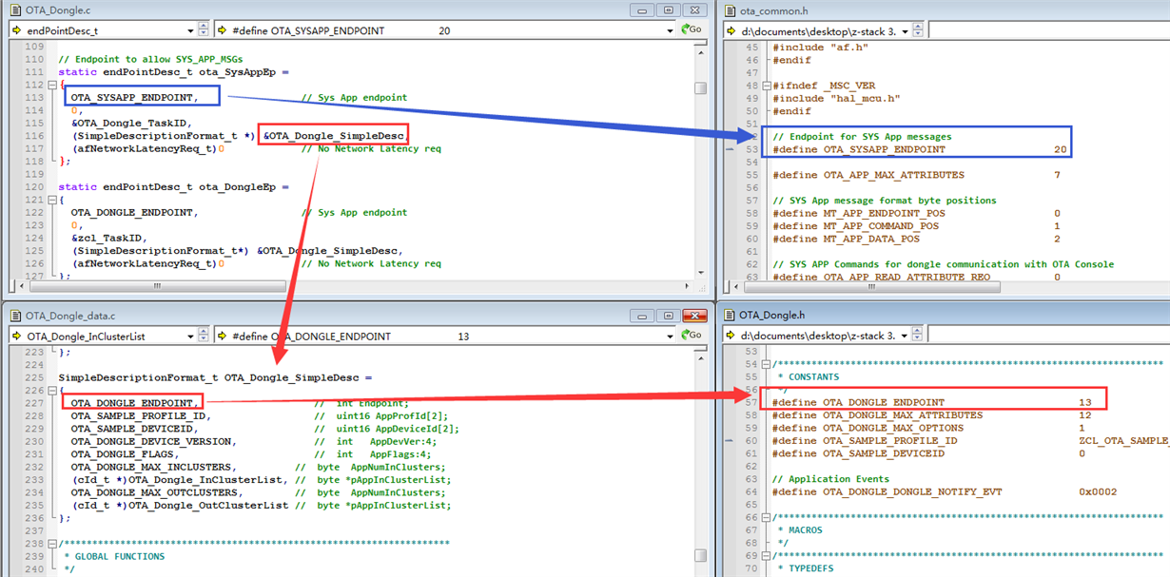The height and width of the screenshot is (577, 1170).
Task: Click #define OTA_DONGLE_MAX_OPTIONS line
Action: pos(928,429)
